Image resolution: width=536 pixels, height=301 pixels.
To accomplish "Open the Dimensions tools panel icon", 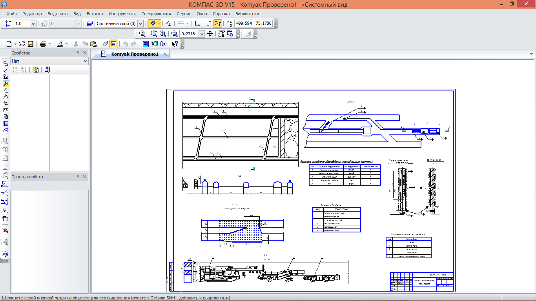I will click(x=6, y=70).
